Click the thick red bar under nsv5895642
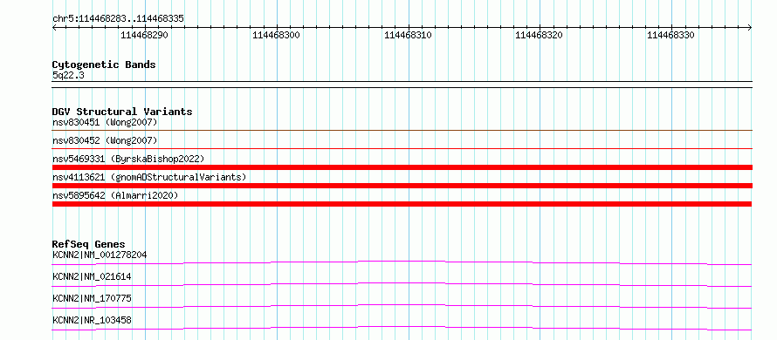Viewport: 777px width, 340px height. (402, 204)
